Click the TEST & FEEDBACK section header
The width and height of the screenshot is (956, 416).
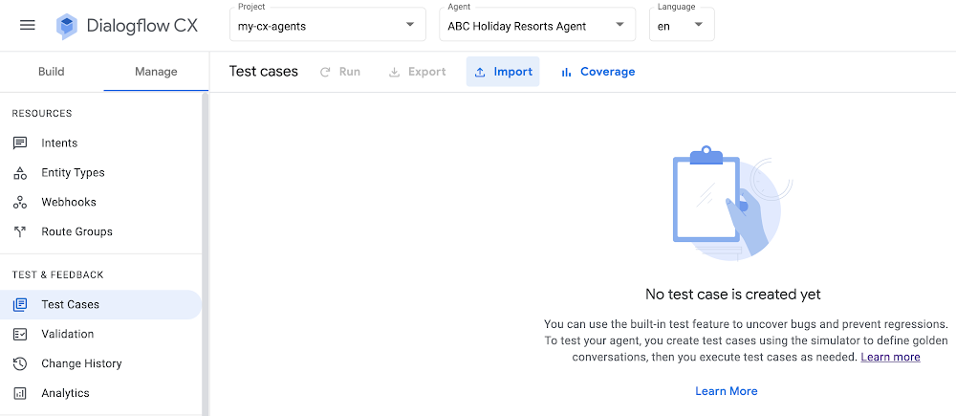(58, 275)
